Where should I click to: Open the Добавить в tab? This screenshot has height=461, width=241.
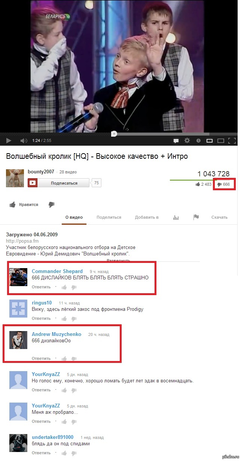click(147, 217)
